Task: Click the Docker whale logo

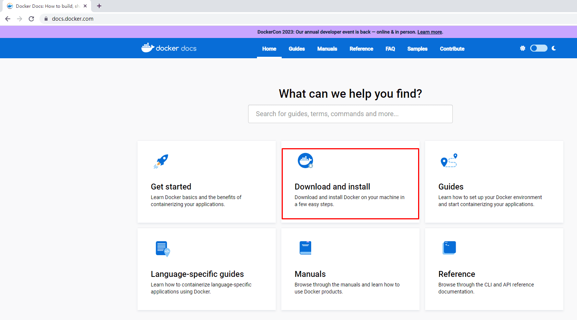Action: (x=147, y=48)
